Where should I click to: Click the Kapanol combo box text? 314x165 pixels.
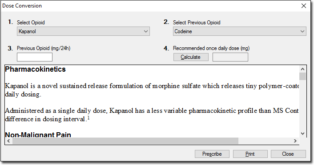(x=27, y=31)
